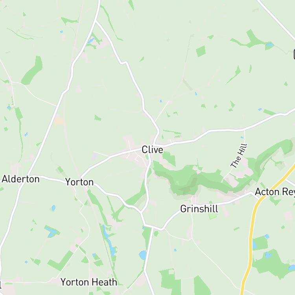The width and height of the screenshot is (295, 295).
Task: Select the large pond south of Clive
Action: point(143,255)
